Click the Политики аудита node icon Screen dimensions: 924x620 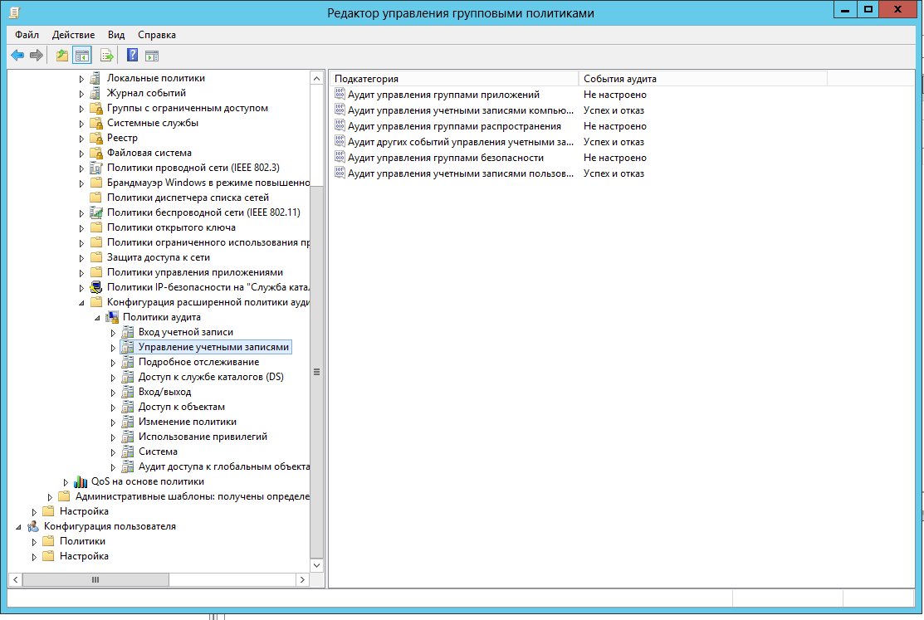point(112,318)
